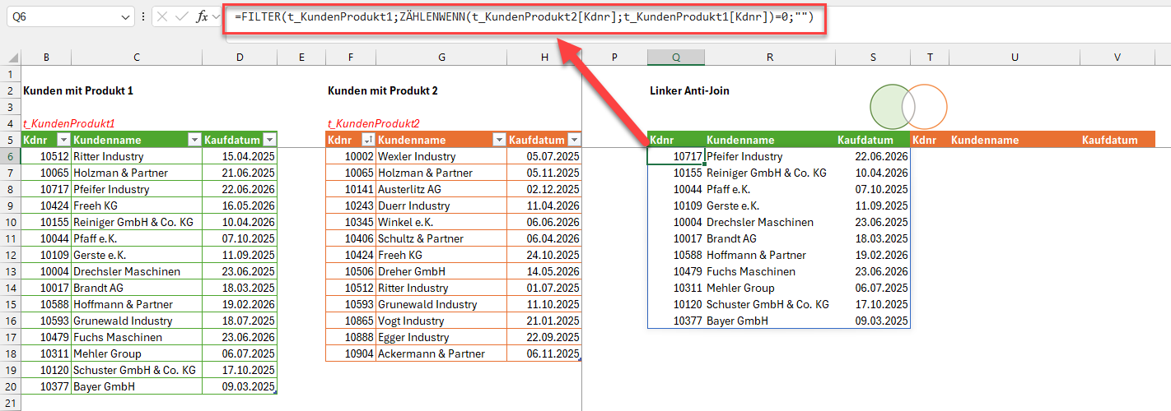Select cell with 10717 in Linker Anti-Join
This screenshot has height=411, width=1171.
pyautogui.click(x=676, y=156)
